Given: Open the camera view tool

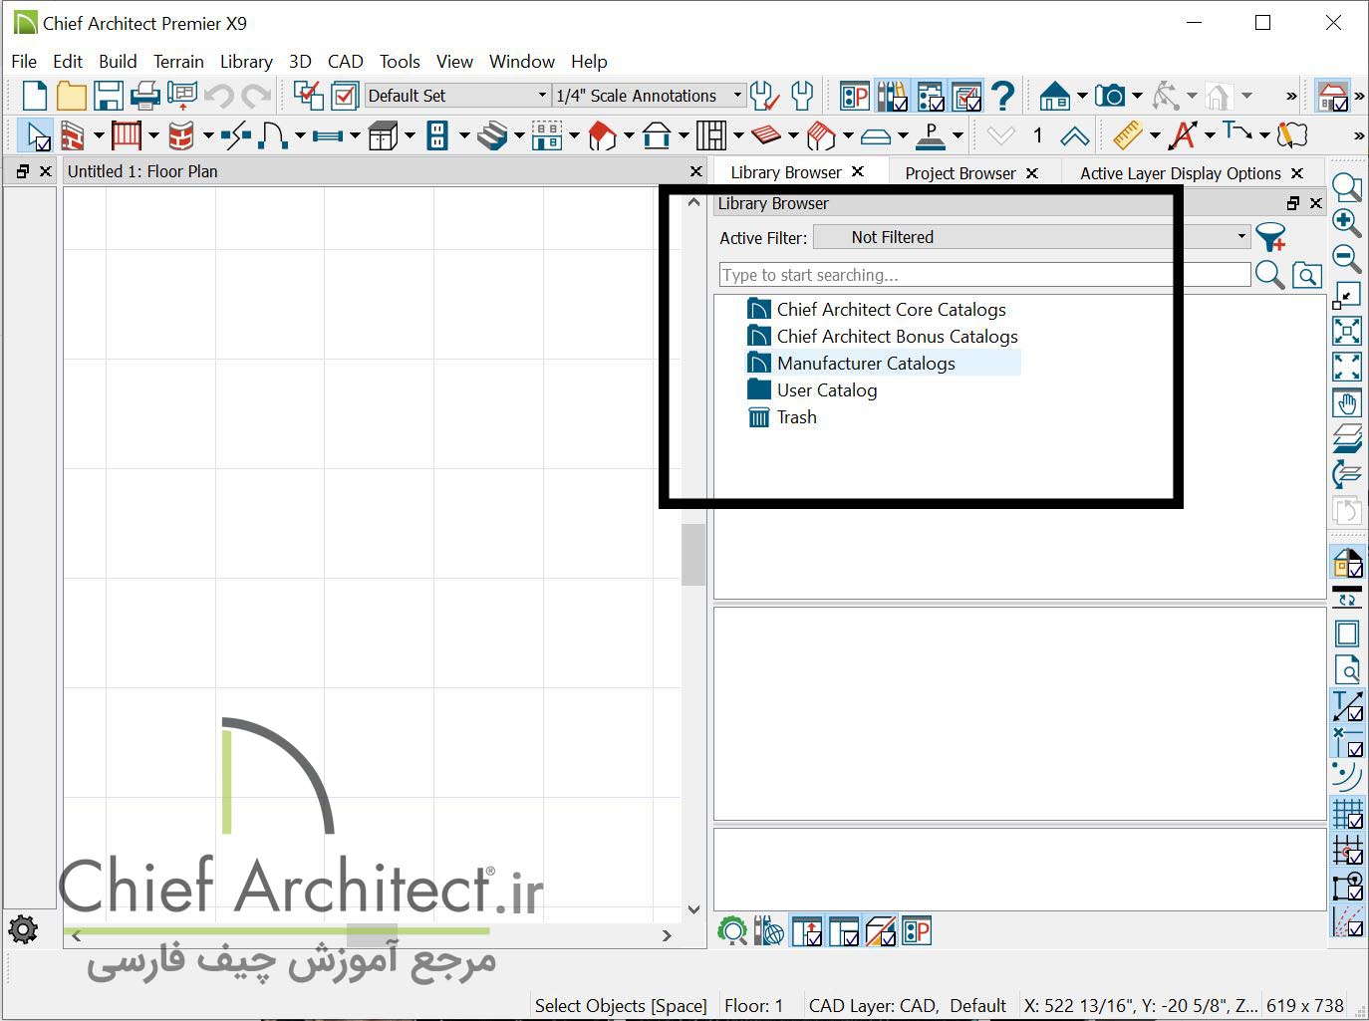Looking at the screenshot, I should coord(1109,96).
